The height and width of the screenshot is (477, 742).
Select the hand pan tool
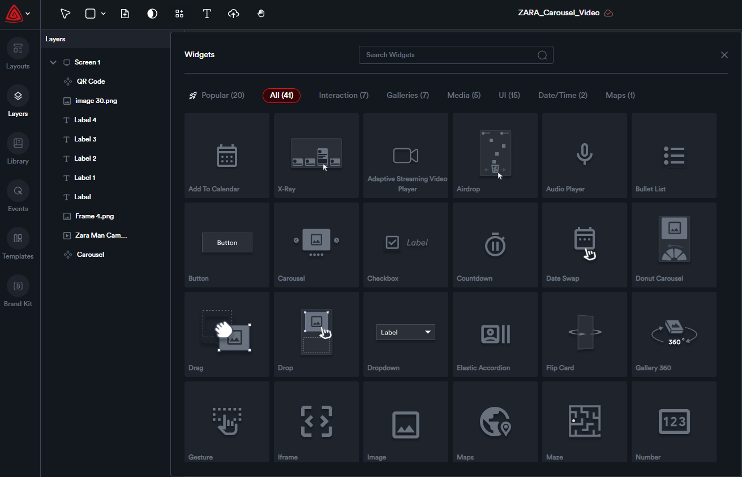coord(261,14)
